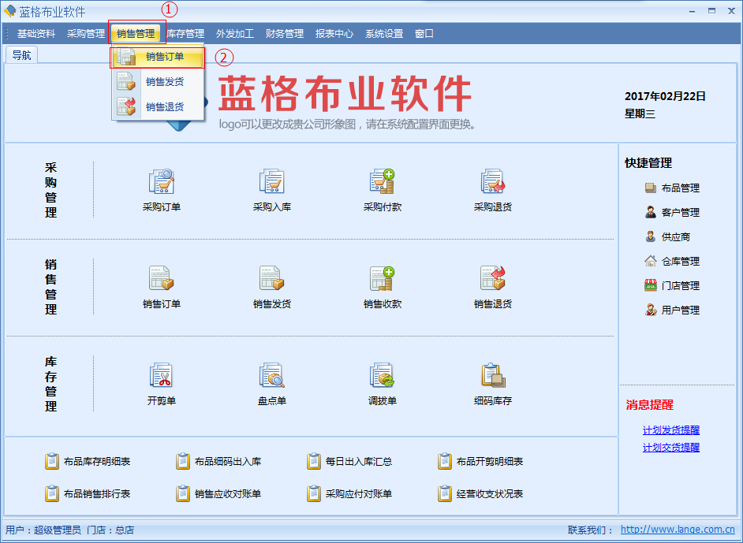Open the 细码库存 detailed stock icon
Screen dimensions: 743x543
[x=493, y=376]
